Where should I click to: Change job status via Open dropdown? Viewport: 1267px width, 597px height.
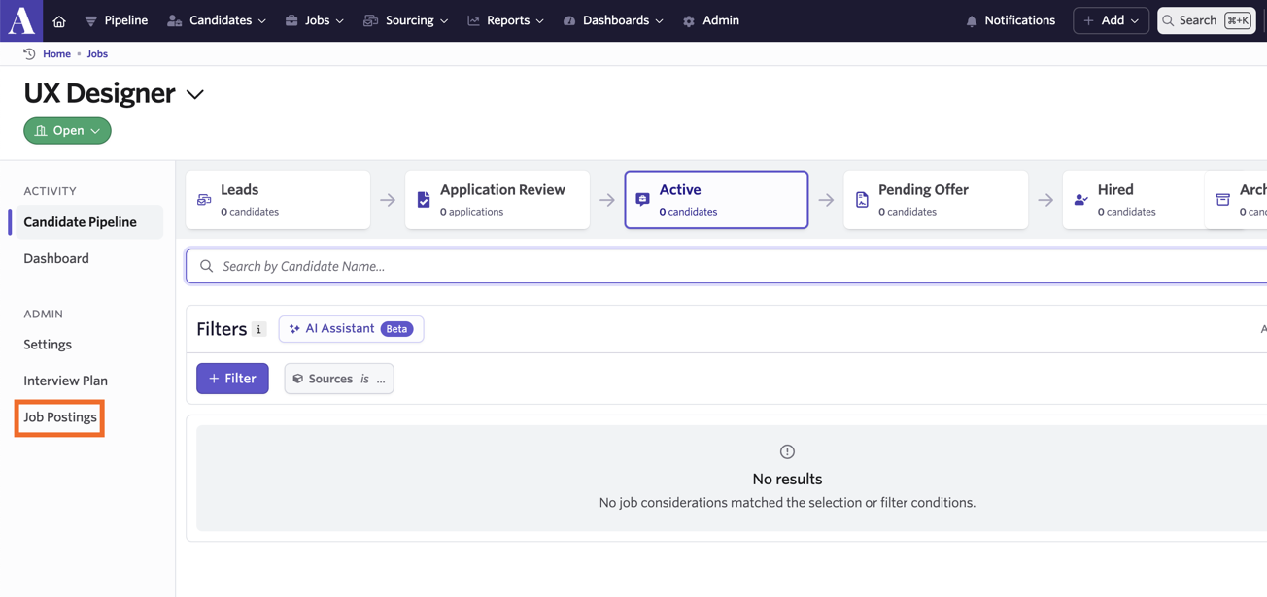(x=67, y=130)
